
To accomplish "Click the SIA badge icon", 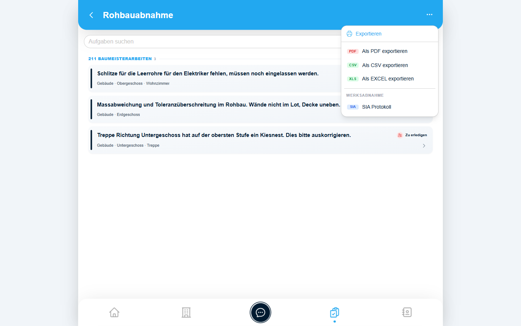I will [x=352, y=107].
